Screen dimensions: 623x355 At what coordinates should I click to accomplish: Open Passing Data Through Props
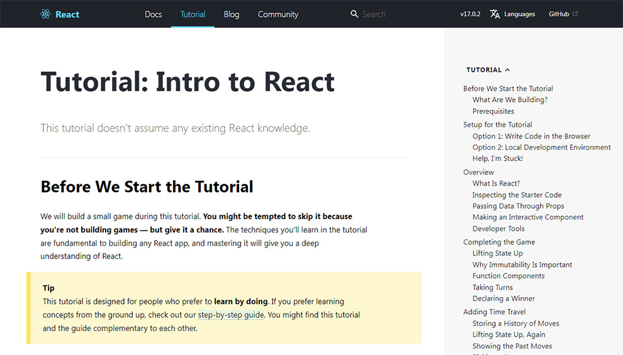point(518,206)
